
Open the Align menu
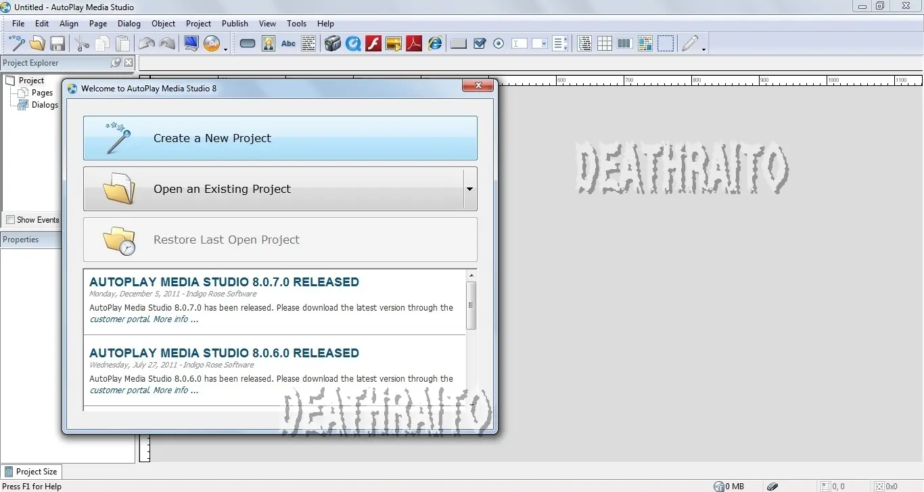click(69, 24)
